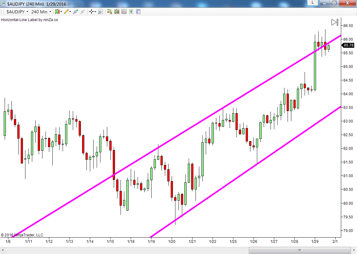Viewport: 357px width, 254px height.
Task: Open the 240 Min interval dropdown
Action: 41,11
